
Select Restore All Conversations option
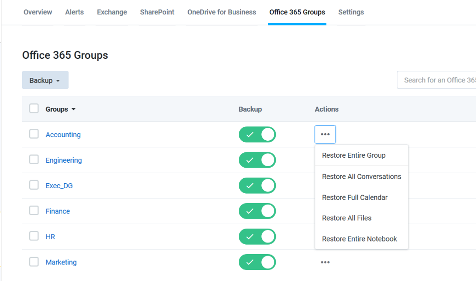(x=361, y=177)
